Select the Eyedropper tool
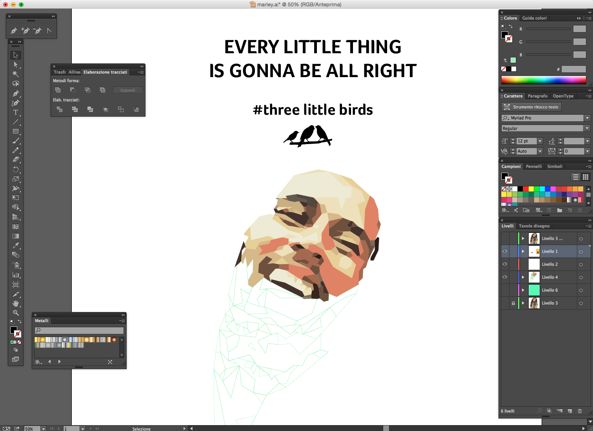Screen dimensions: 593x431 [x=16, y=245]
